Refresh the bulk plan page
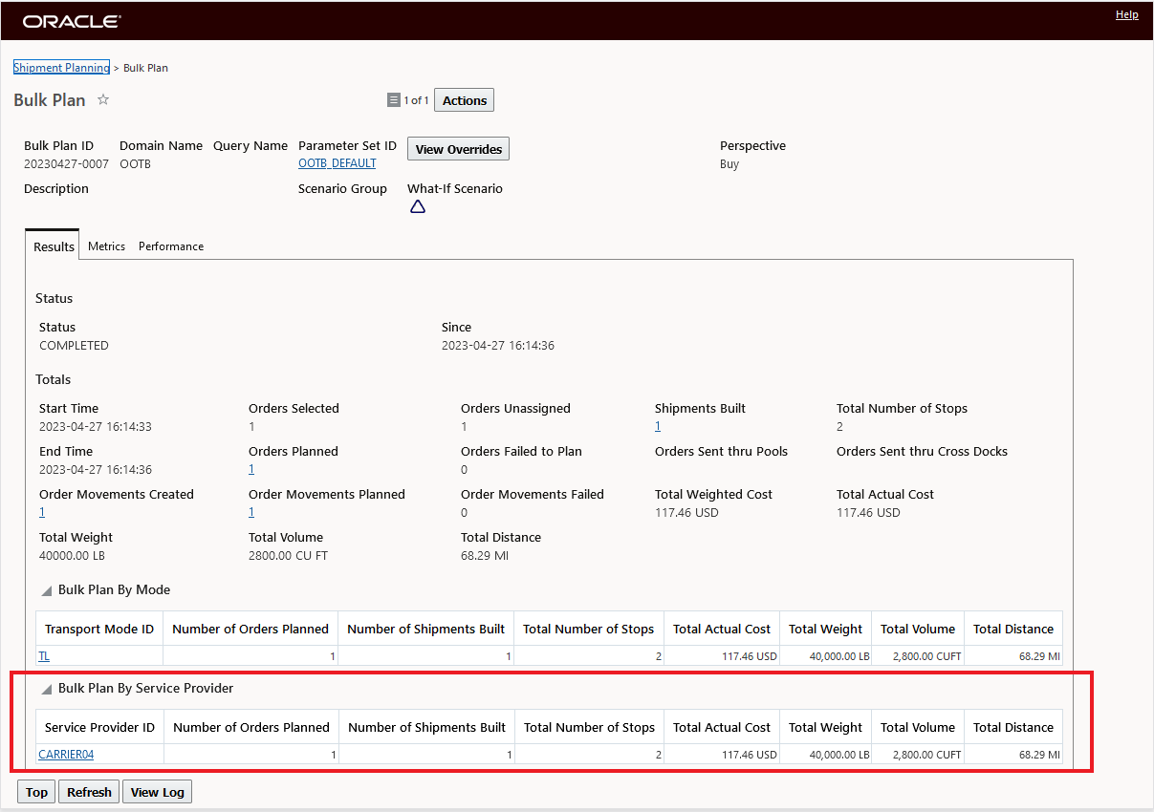Screen dimensions: 1154x812 coord(89,792)
